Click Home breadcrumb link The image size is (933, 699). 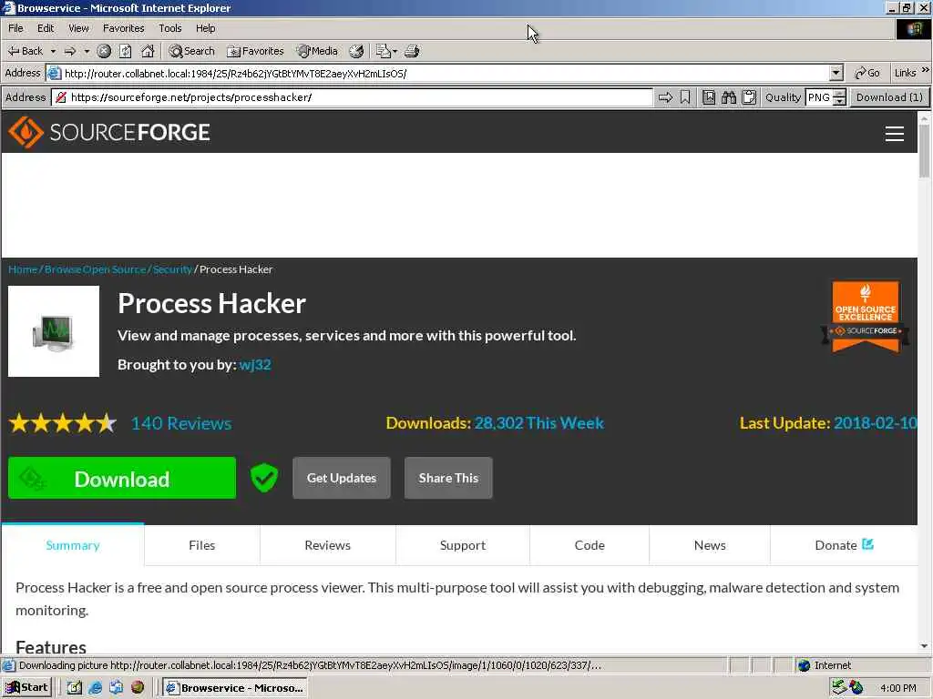tap(23, 269)
